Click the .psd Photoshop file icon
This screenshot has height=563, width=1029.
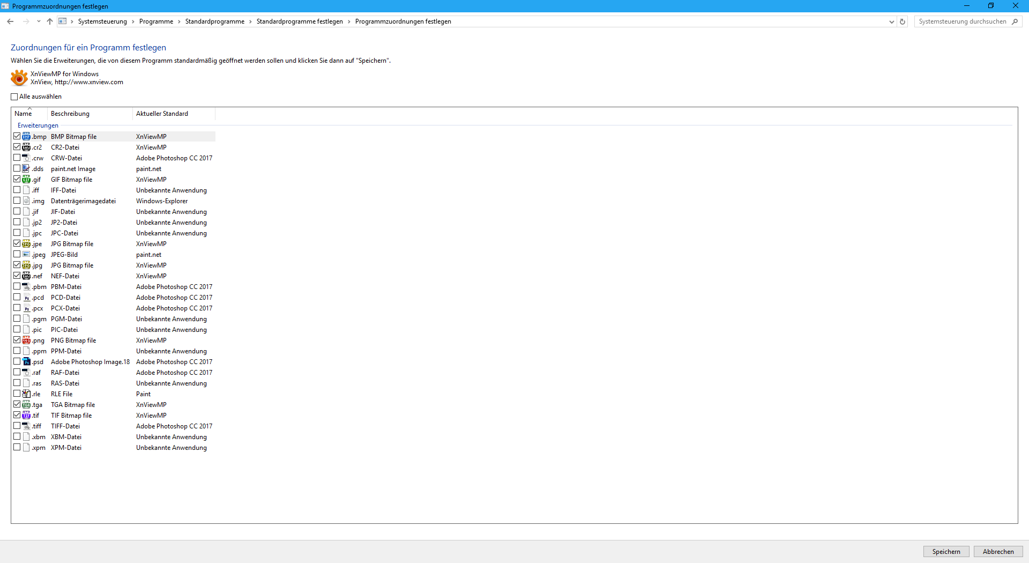point(26,362)
